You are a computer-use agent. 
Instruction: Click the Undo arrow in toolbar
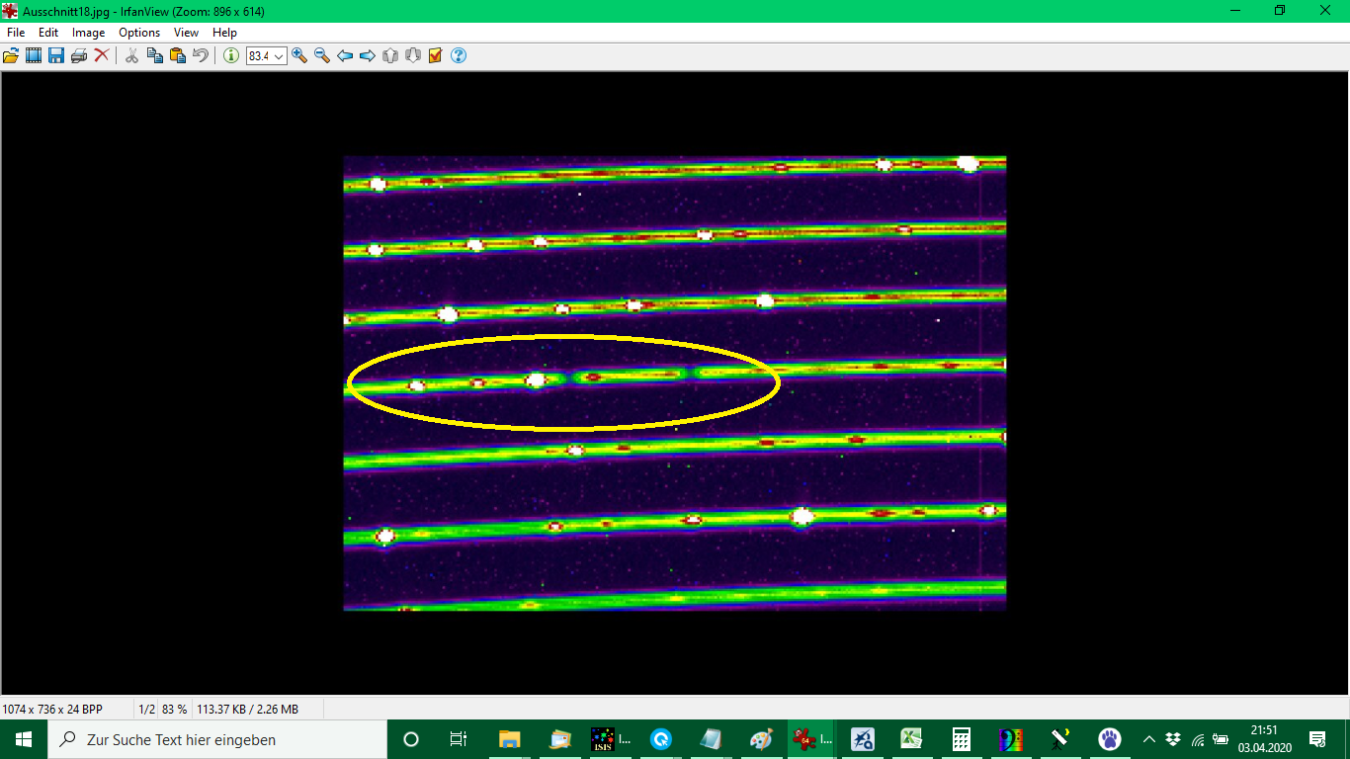201,56
